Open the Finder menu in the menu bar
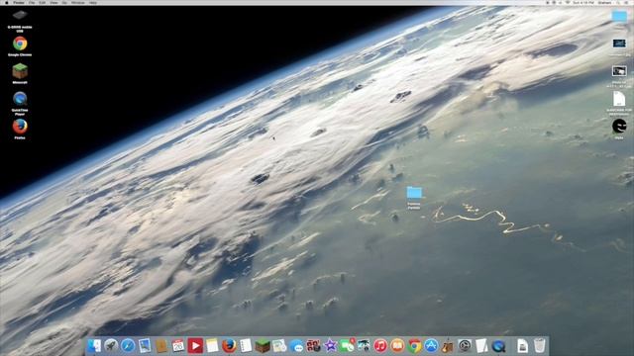The image size is (634, 356). [19, 2]
